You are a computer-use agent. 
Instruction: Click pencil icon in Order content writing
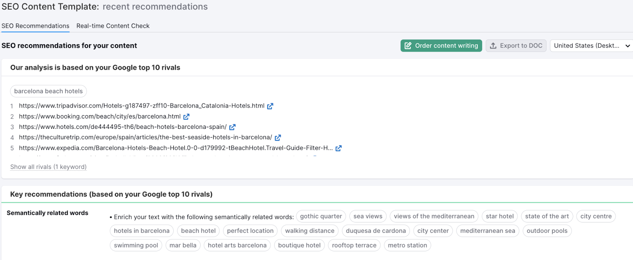pos(408,46)
